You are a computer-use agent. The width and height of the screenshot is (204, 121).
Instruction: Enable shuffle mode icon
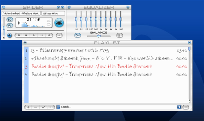click(49, 21)
